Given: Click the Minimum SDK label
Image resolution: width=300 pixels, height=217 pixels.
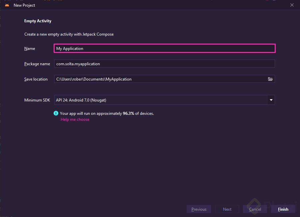Looking at the screenshot, I should click(x=37, y=100).
